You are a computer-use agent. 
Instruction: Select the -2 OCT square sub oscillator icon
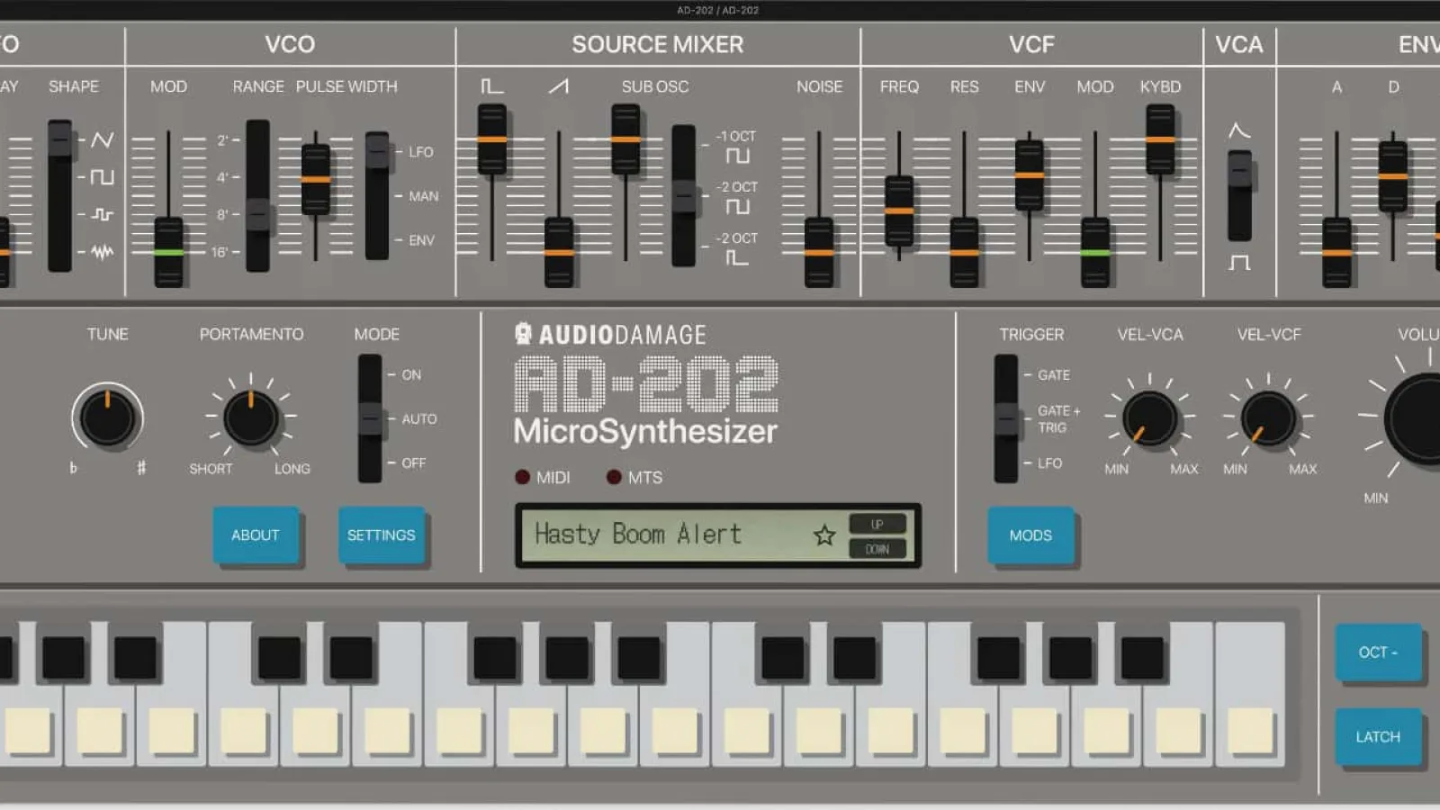click(737, 207)
